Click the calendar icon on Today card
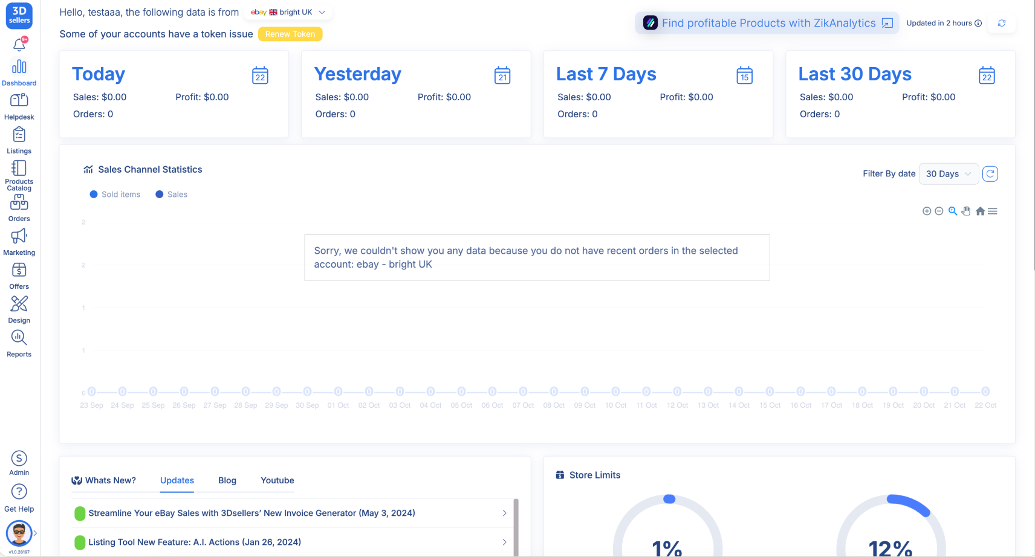 coord(260,76)
